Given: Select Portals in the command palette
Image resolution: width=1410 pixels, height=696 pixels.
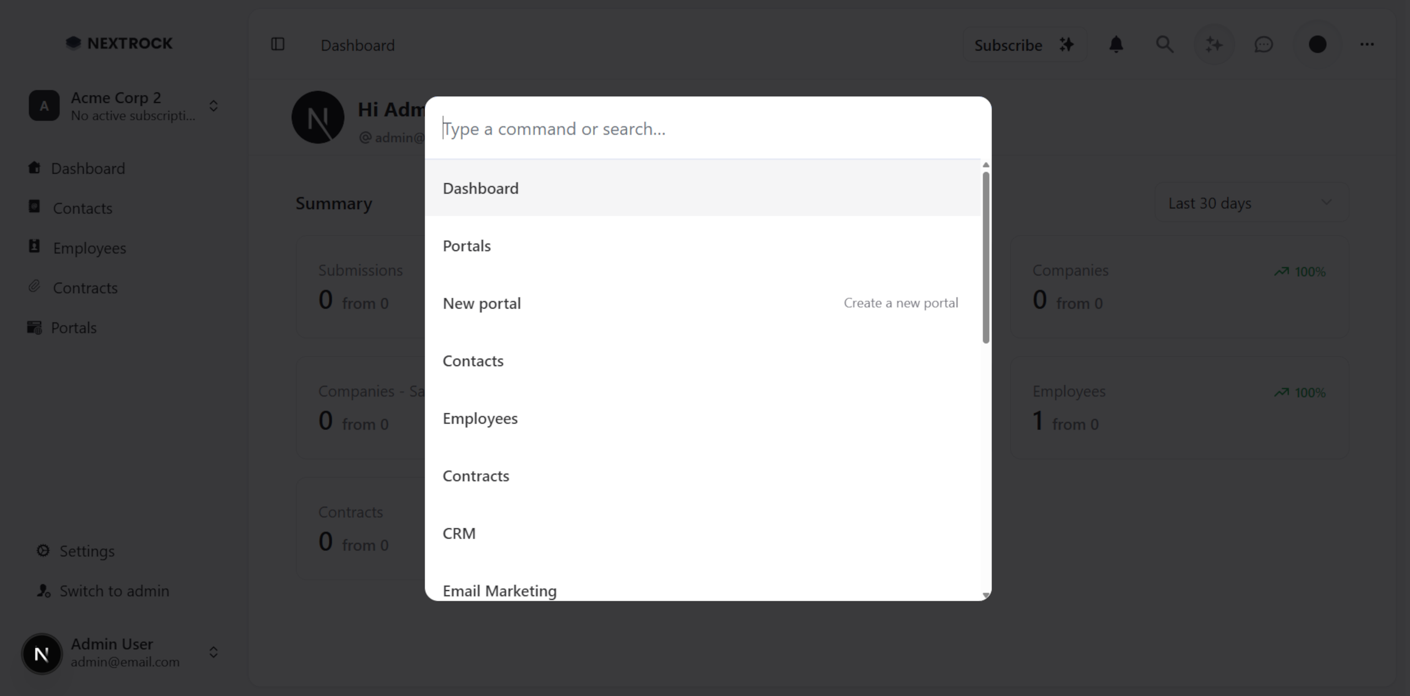Looking at the screenshot, I should [x=467, y=246].
